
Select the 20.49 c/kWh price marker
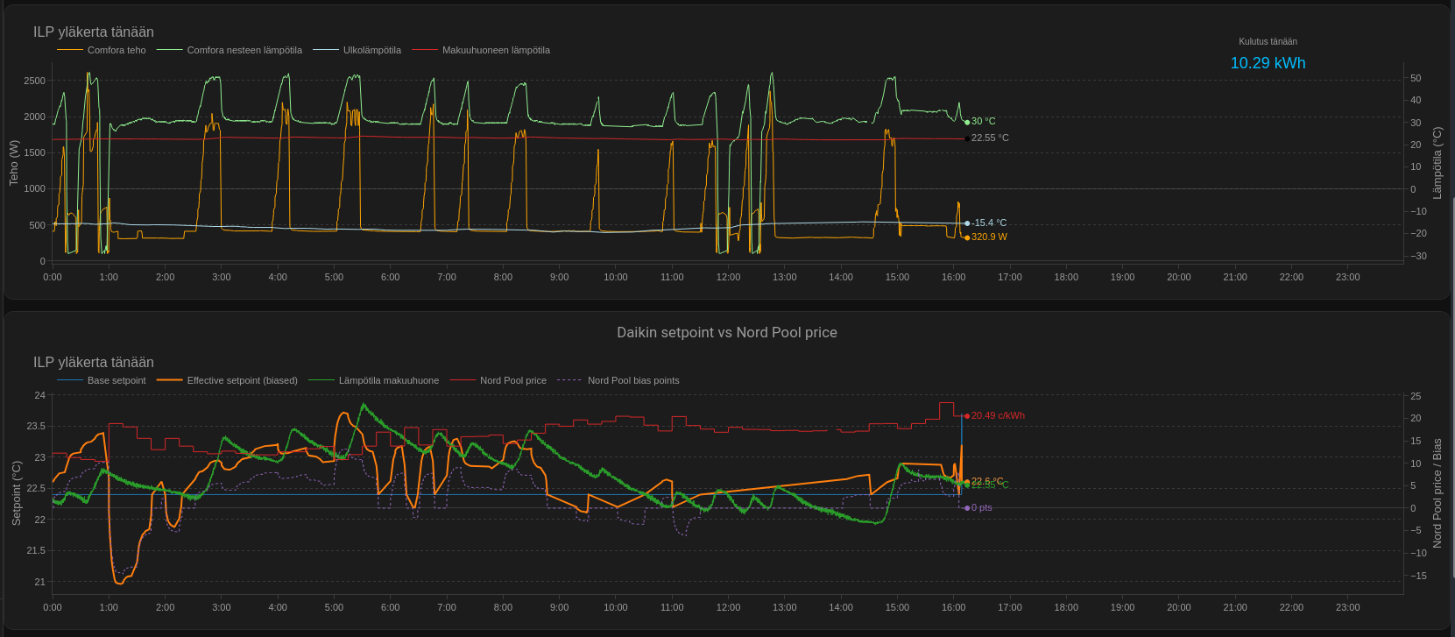coord(967,416)
